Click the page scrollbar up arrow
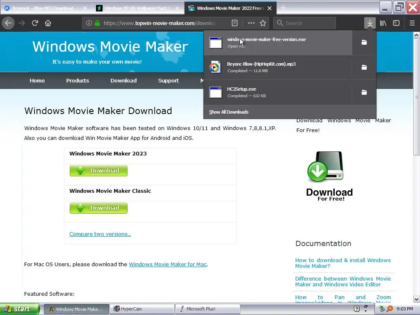Viewport: 420px width, 315px height. tap(417, 35)
